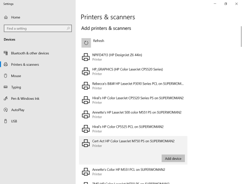Click the Add printers & scanners heading

pyautogui.click(x=106, y=28)
